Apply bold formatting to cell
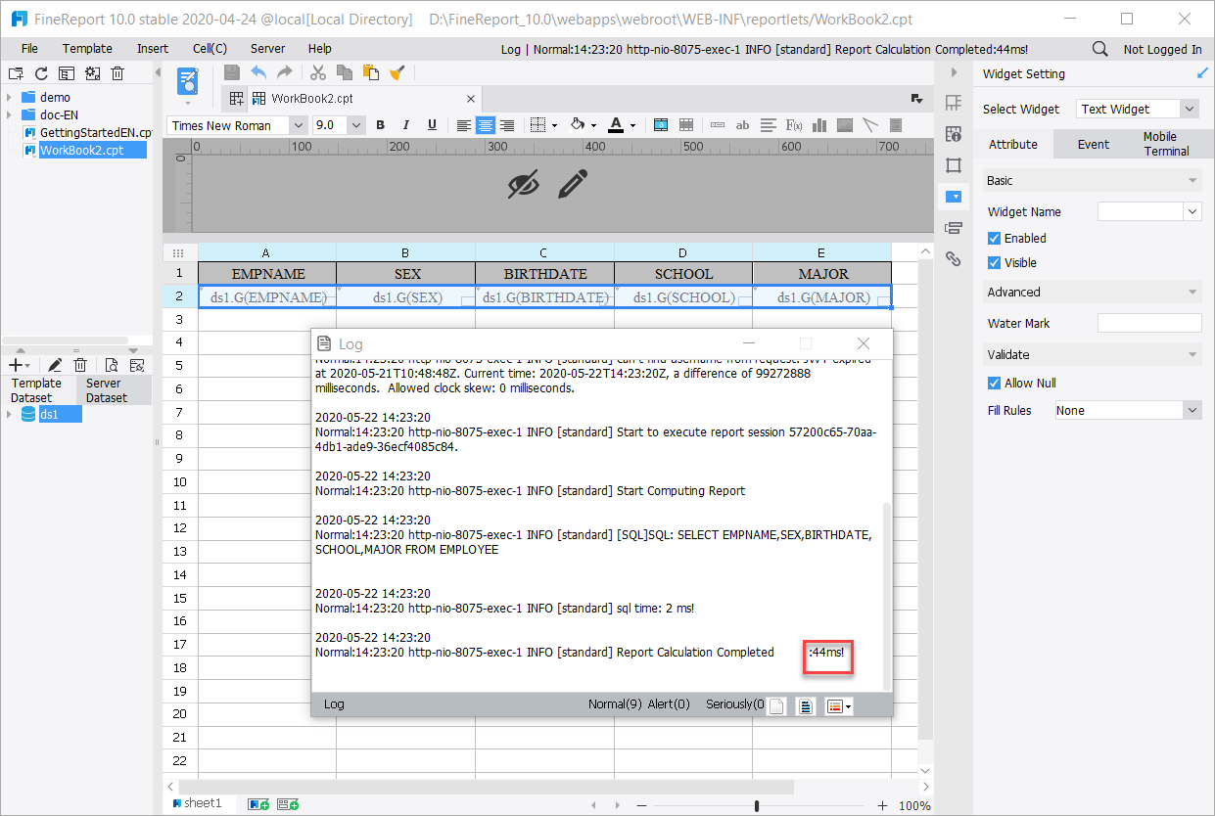The width and height of the screenshot is (1215, 816). [381, 125]
